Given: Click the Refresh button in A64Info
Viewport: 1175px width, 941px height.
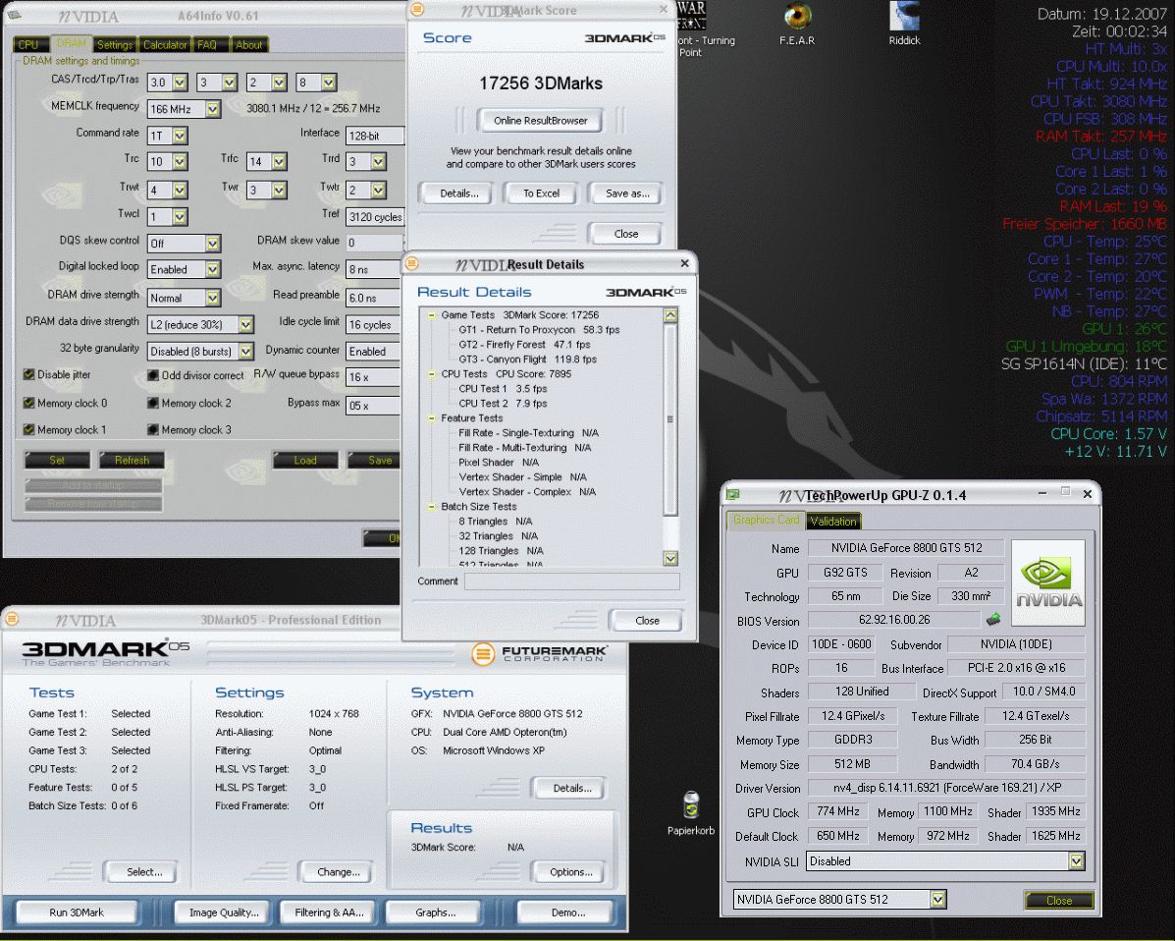Looking at the screenshot, I should tap(132, 460).
